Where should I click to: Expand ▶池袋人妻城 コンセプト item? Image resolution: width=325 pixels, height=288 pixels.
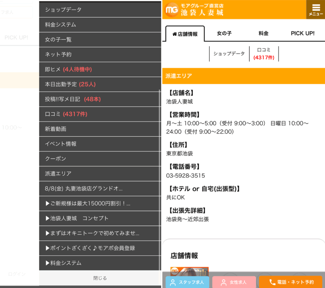pyautogui.click(x=100, y=218)
